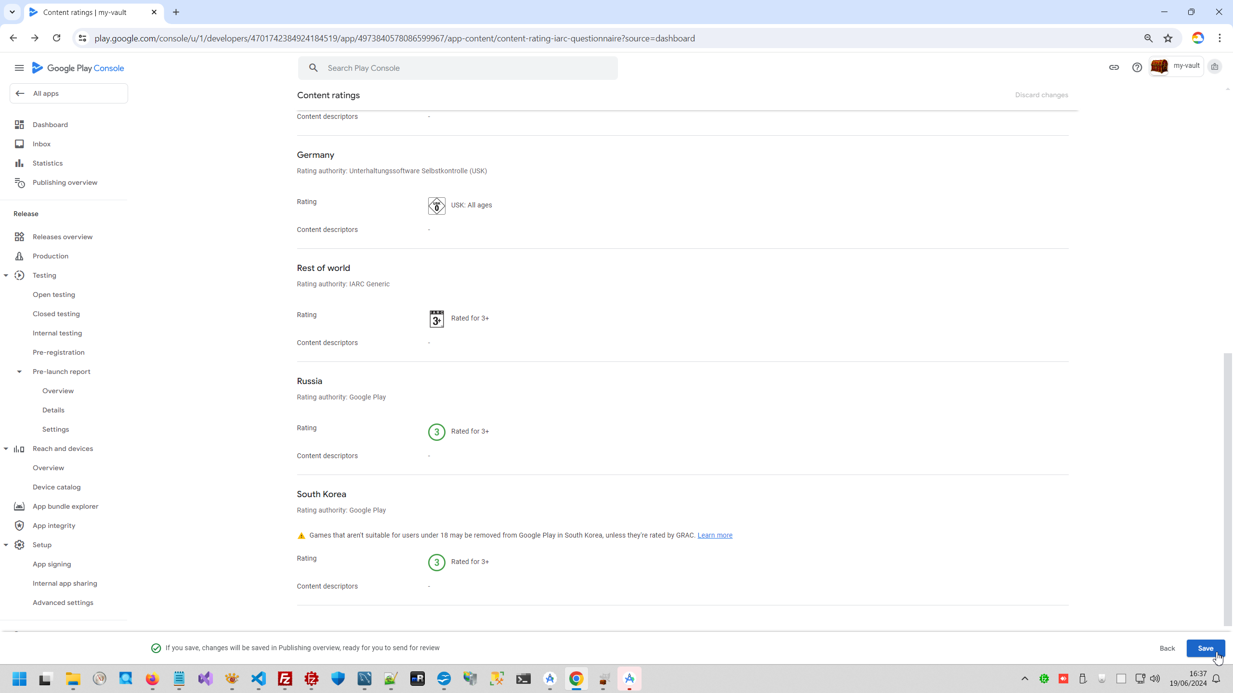Click the hamburger menu icon

[19, 68]
